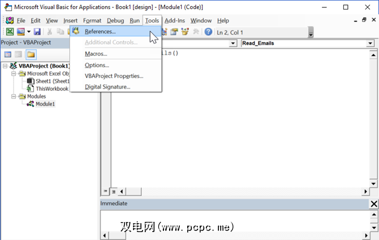
Task: Toggle Folders in the Project panel
Action: pos(31,55)
